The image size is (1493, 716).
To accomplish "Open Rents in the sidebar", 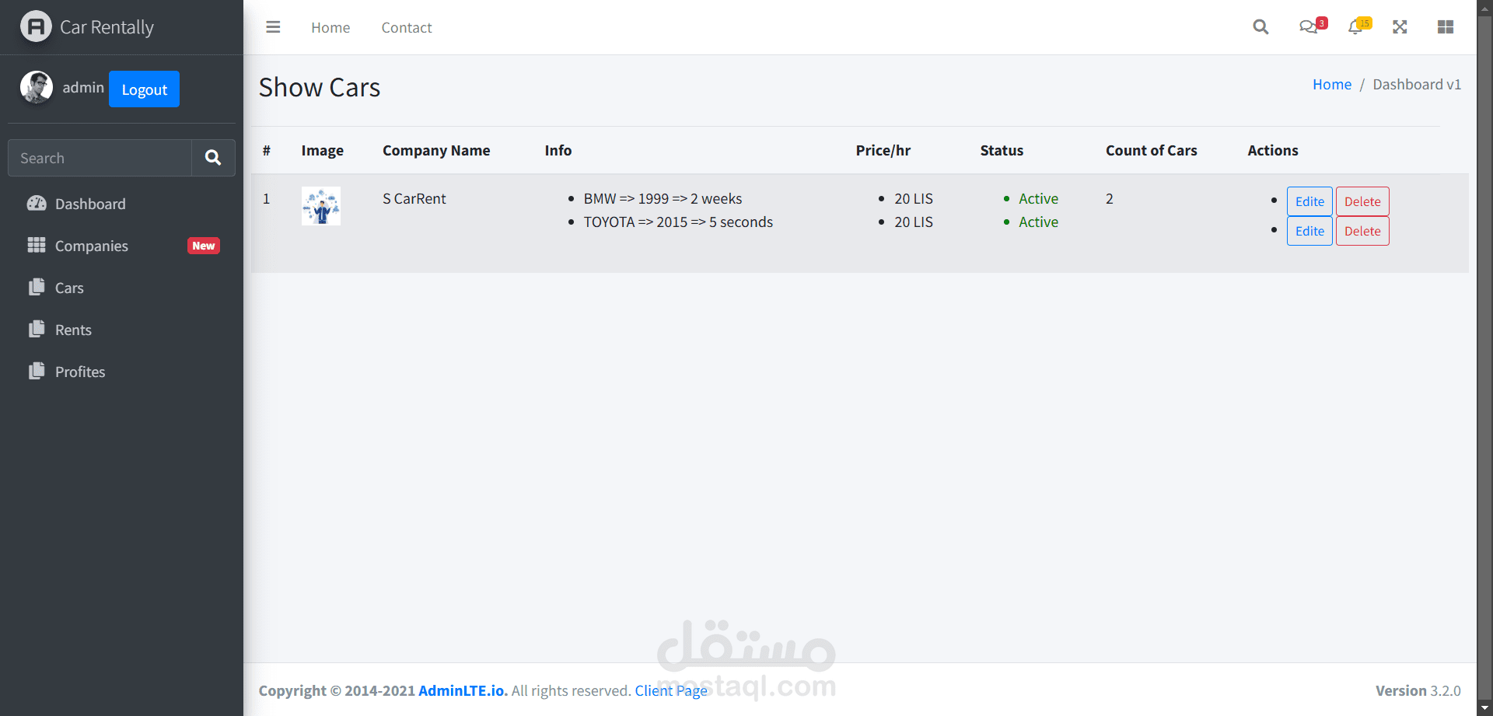I will [121, 330].
